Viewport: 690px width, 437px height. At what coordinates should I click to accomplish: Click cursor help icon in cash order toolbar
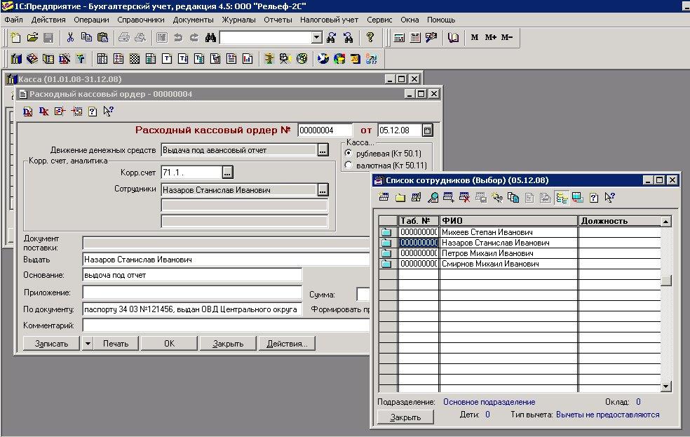point(108,112)
